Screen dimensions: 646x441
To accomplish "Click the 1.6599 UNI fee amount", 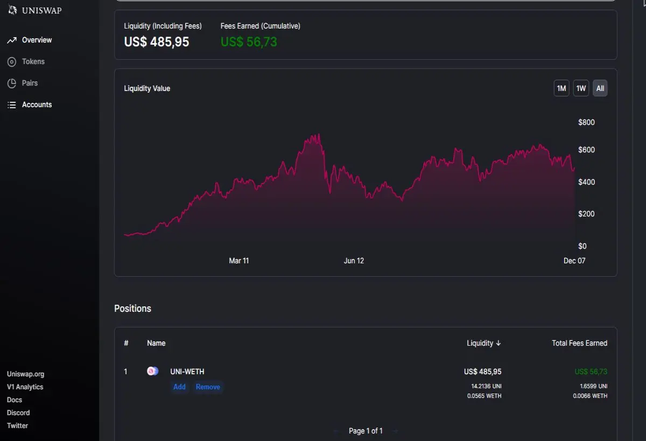I will coord(594,386).
